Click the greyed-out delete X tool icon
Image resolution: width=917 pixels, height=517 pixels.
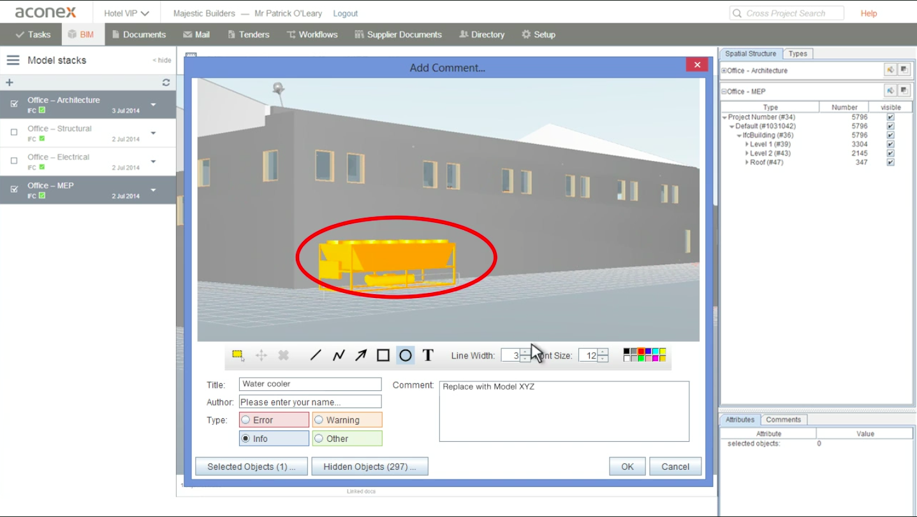(284, 355)
